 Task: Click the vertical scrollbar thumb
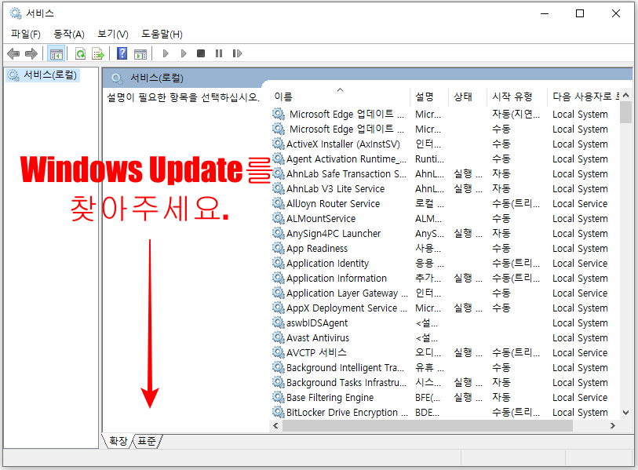coord(625,112)
